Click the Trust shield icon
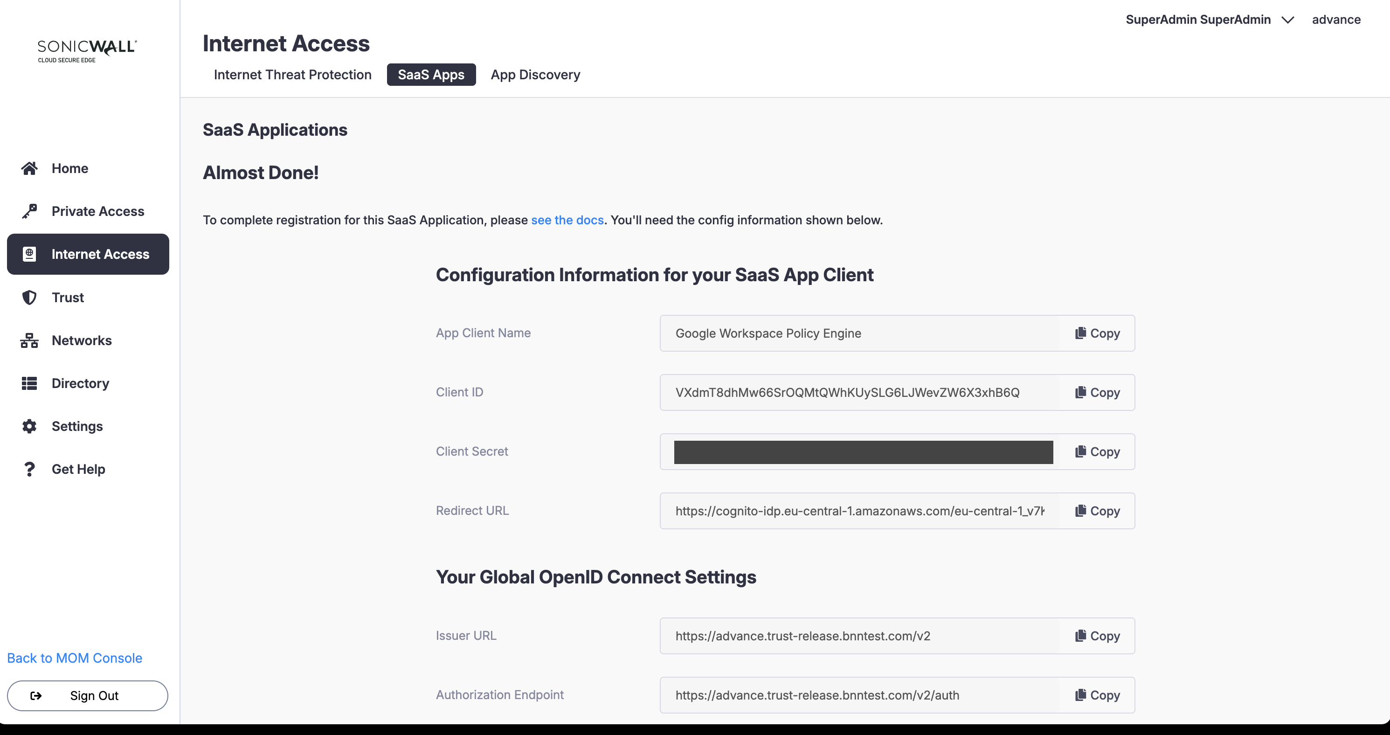This screenshot has width=1390, height=735. pos(29,298)
